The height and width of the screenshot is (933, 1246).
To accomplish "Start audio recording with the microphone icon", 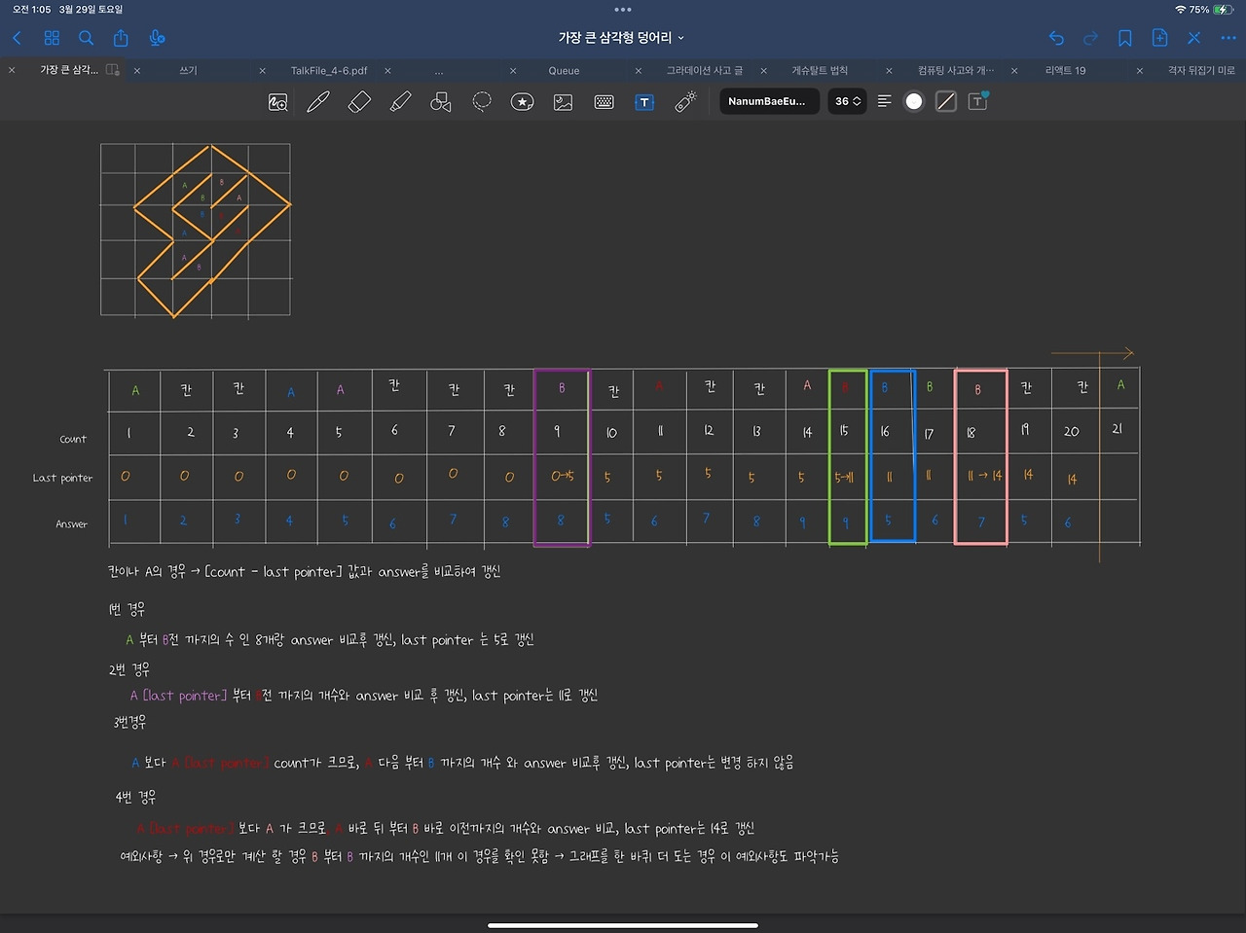I will pos(157,38).
